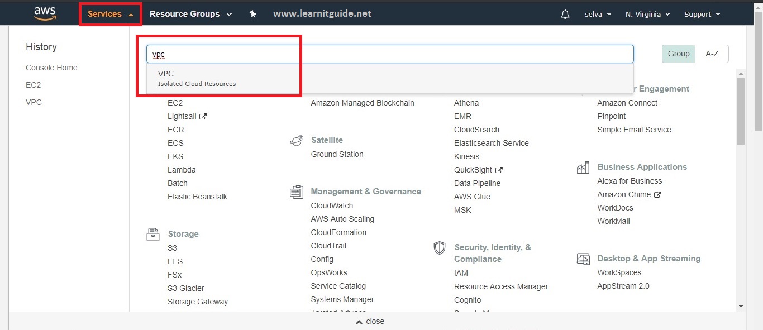Select the Group view option
The width and height of the screenshot is (763, 330).
(x=678, y=54)
